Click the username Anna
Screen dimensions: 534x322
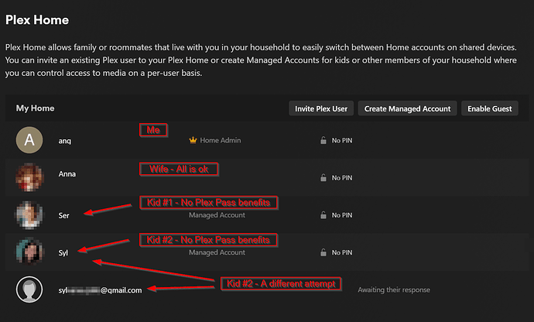tap(67, 174)
